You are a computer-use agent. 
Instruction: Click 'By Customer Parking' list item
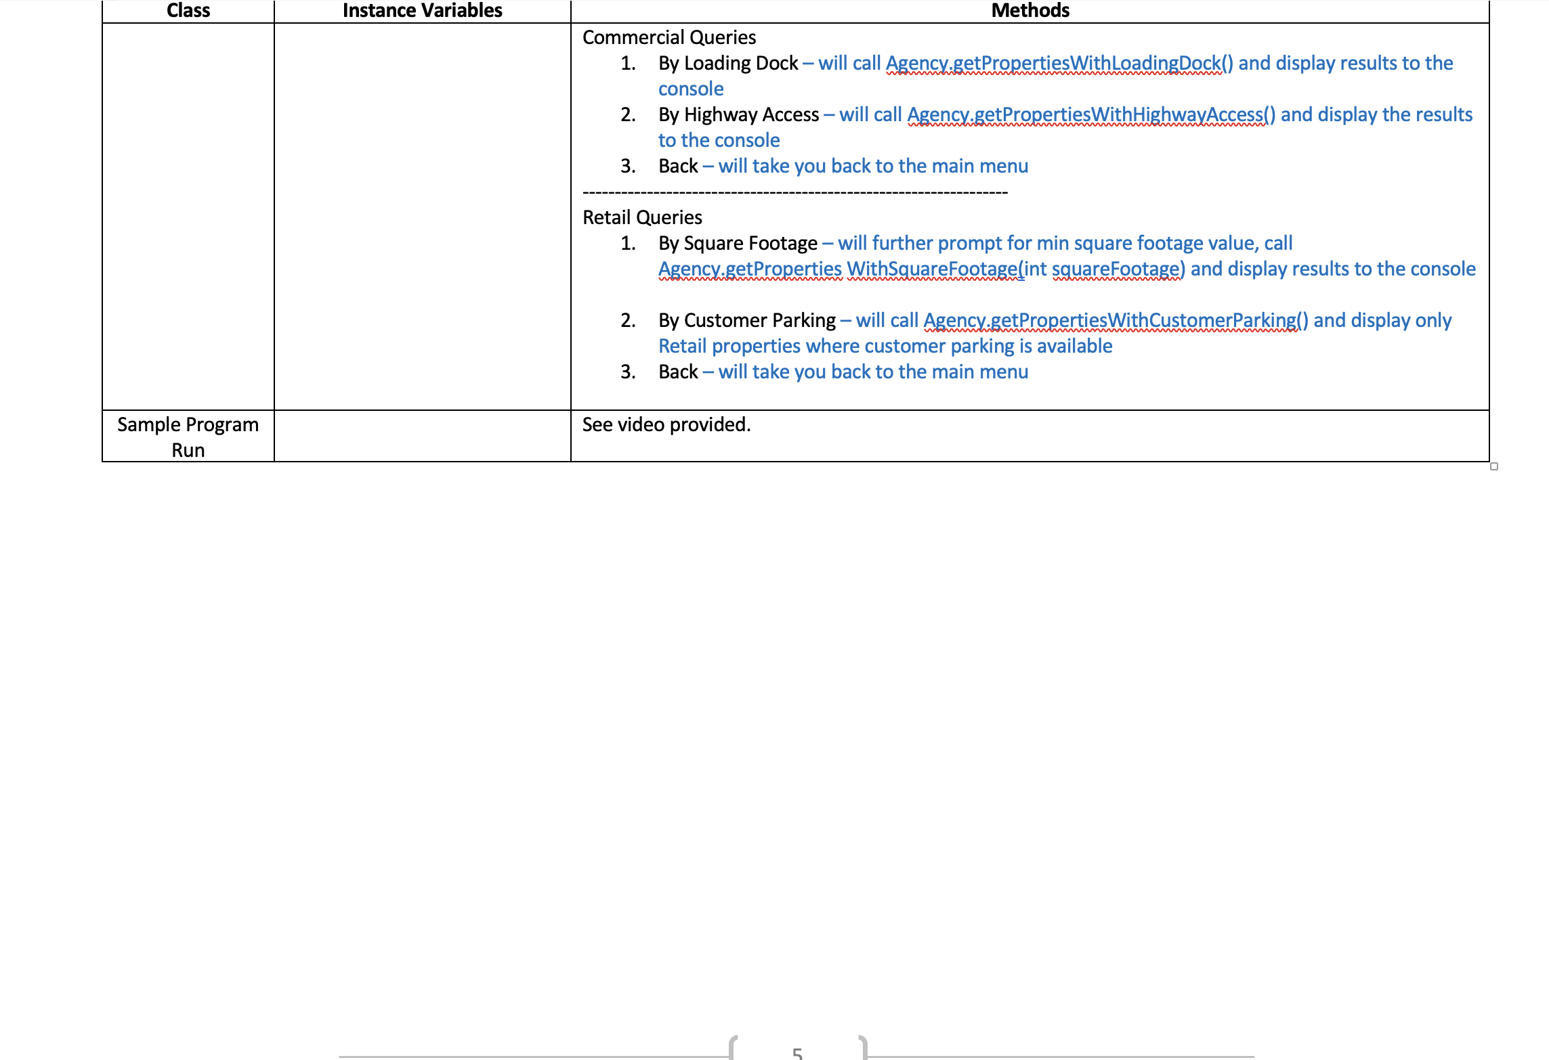(746, 320)
